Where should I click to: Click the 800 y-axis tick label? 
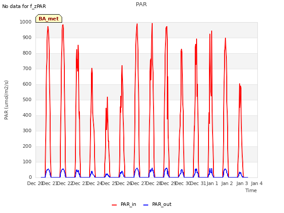(27, 53)
